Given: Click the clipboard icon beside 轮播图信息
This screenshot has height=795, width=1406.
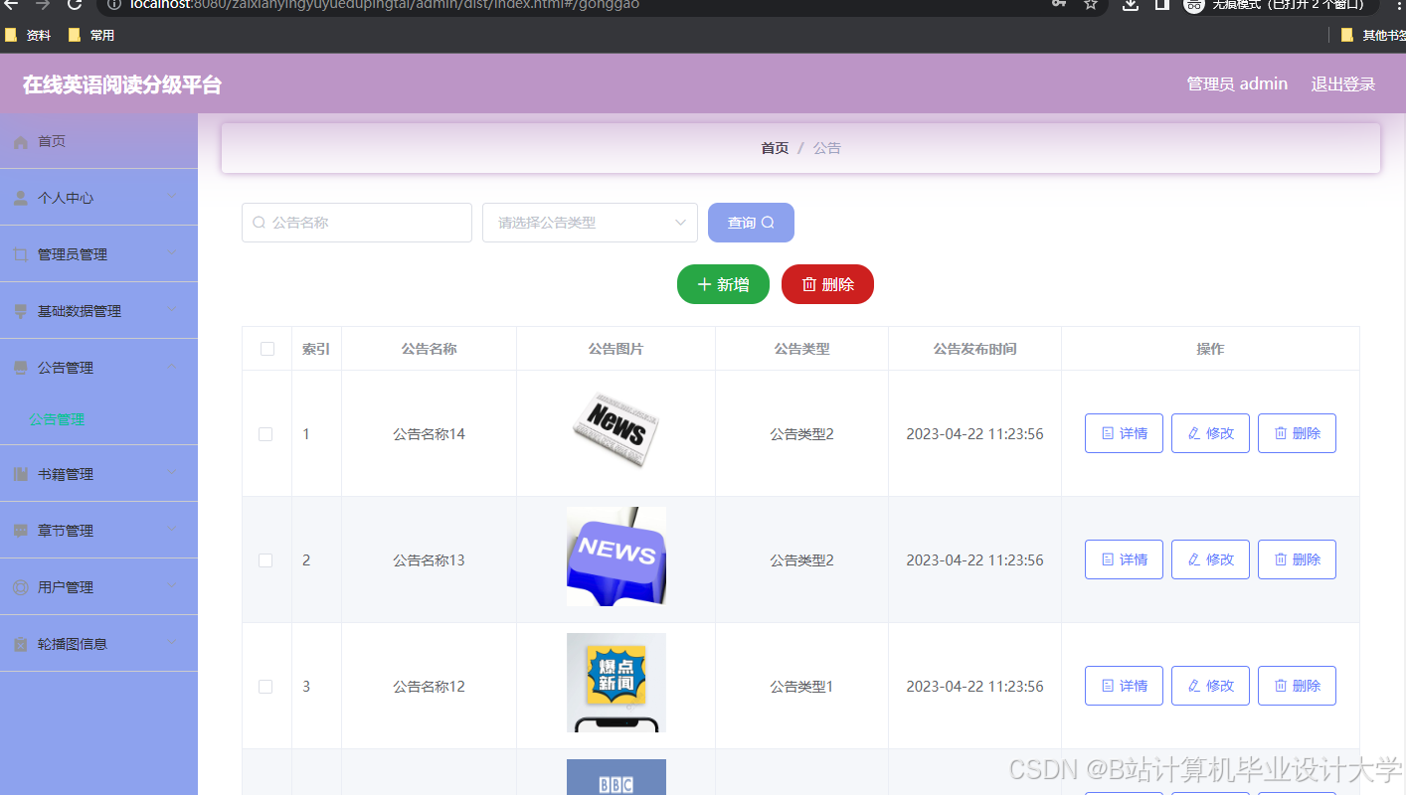Looking at the screenshot, I should click(x=21, y=644).
